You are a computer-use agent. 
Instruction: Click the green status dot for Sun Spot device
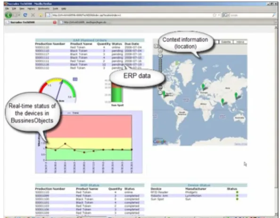click(237, 199)
